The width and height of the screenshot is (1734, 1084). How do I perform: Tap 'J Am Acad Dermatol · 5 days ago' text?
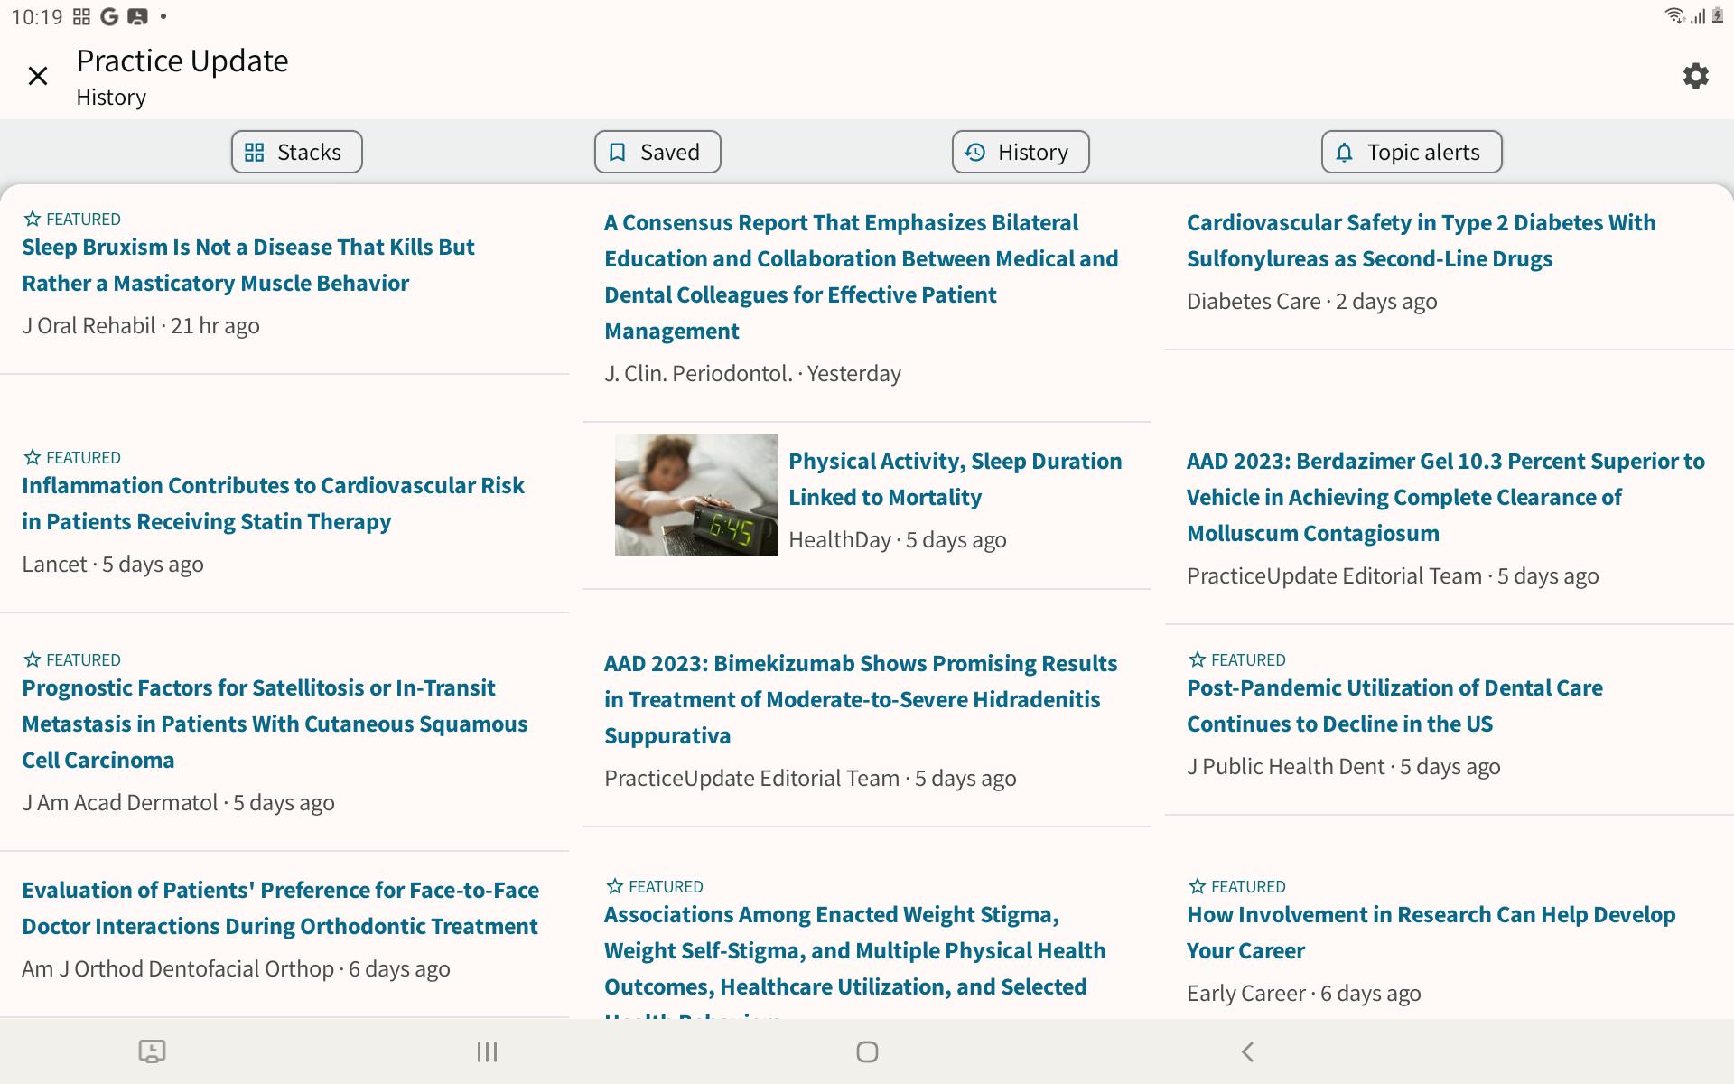point(178,802)
